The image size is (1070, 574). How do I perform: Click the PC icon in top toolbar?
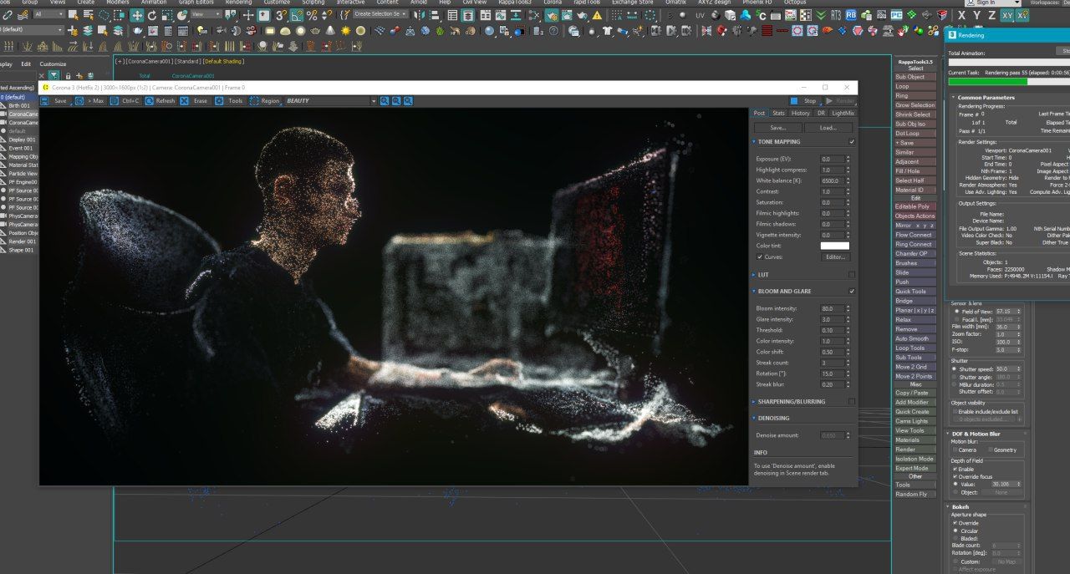click(x=896, y=15)
